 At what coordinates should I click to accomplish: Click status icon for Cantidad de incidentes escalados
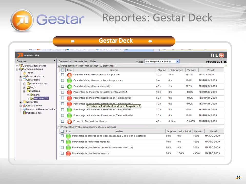pyautogui.click(x=69, y=75)
